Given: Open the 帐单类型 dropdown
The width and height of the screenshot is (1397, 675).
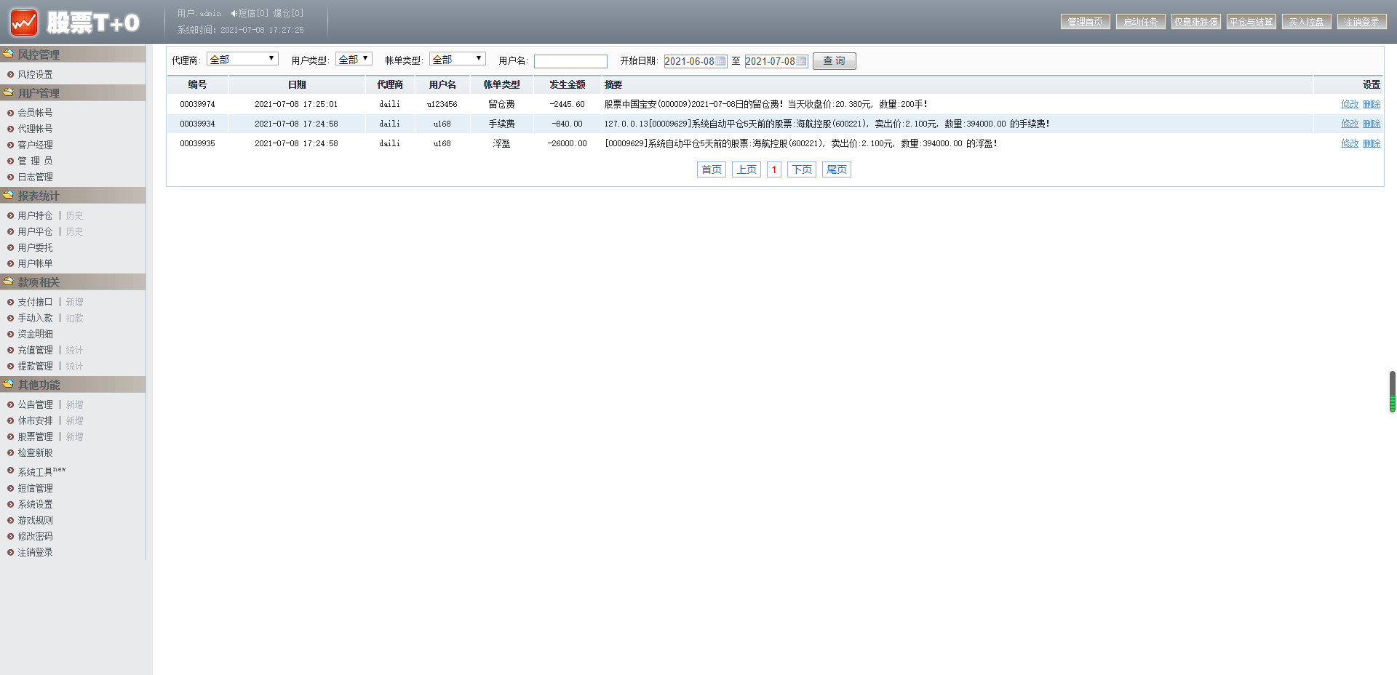Looking at the screenshot, I should point(457,59).
